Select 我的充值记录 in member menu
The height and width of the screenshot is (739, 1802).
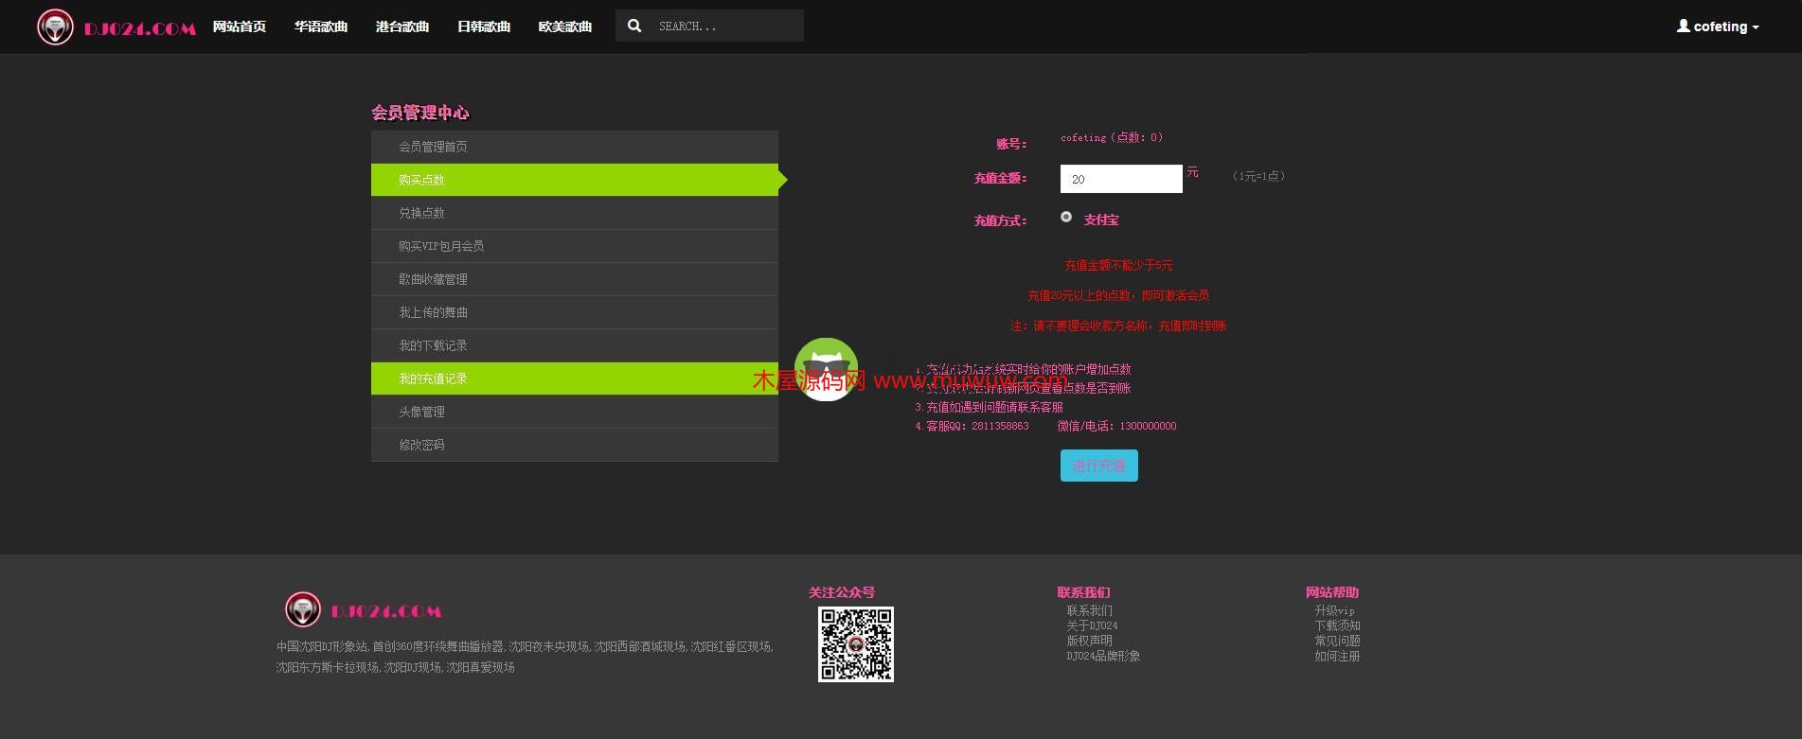[433, 378]
